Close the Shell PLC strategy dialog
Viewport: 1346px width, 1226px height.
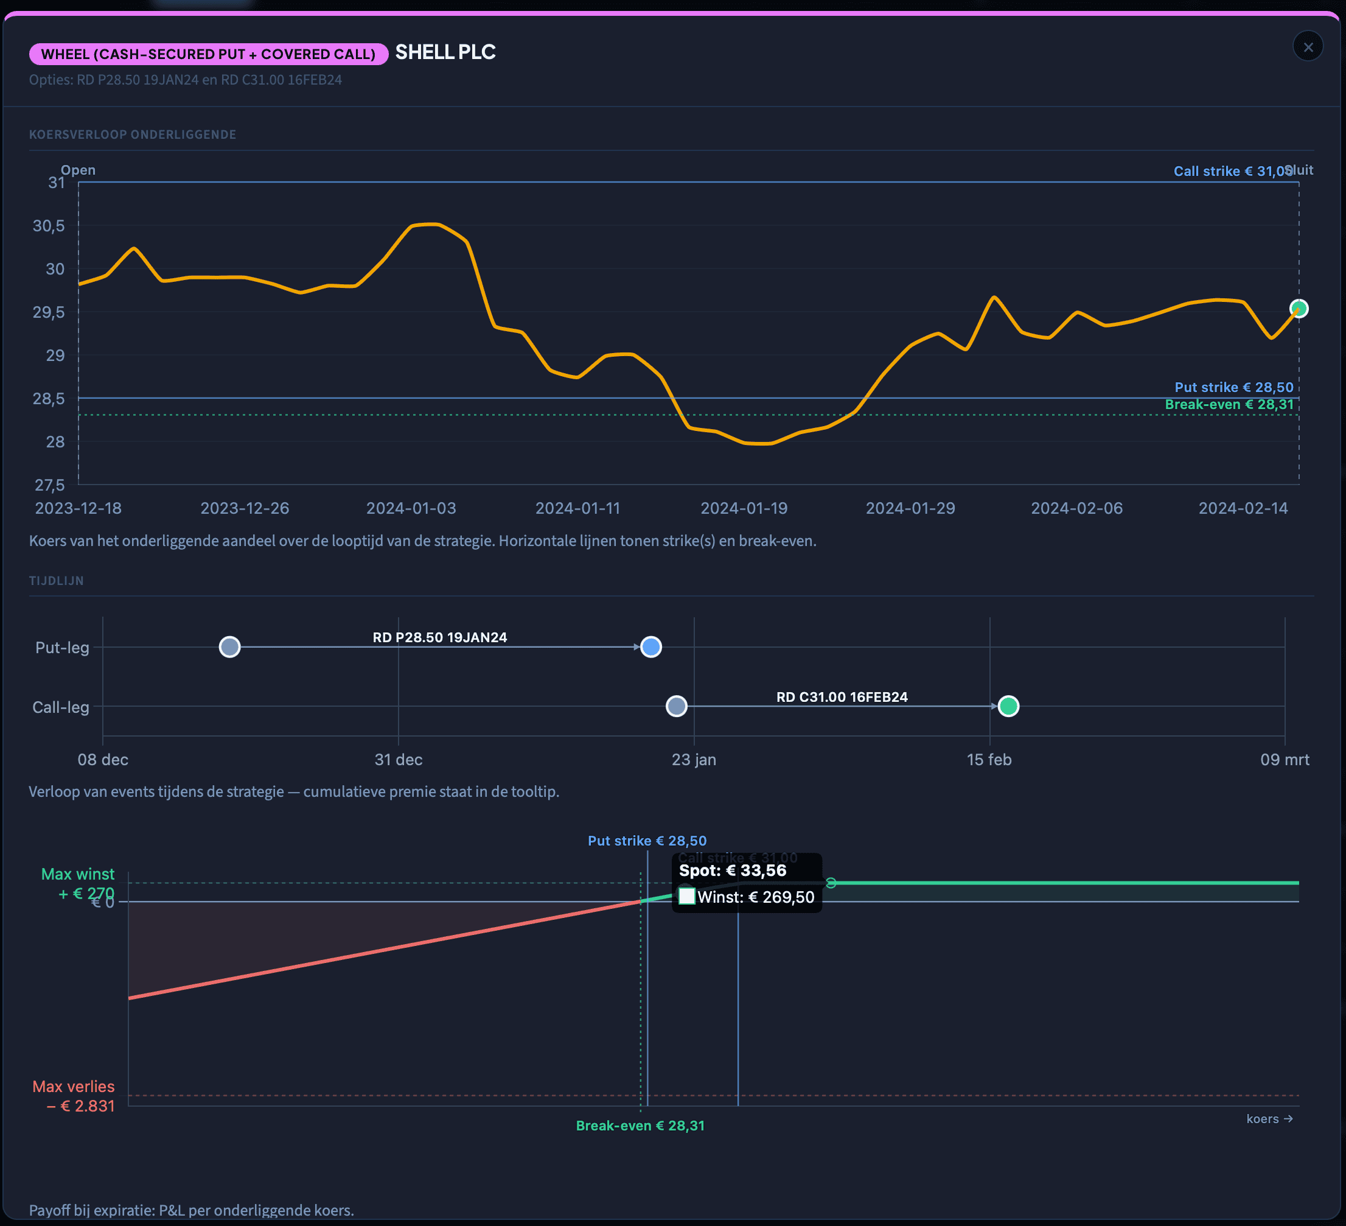tap(1307, 47)
